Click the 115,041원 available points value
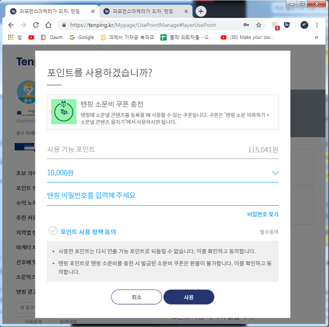The image size is (329, 327). pos(263,150)
